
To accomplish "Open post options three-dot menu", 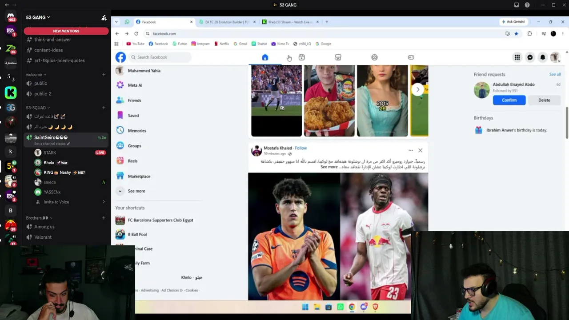I will pyautogui.click(x=411, y=150).
